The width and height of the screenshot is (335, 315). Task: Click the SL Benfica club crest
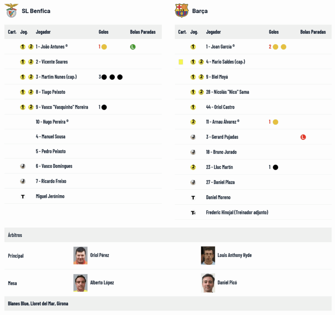point(12,11)
